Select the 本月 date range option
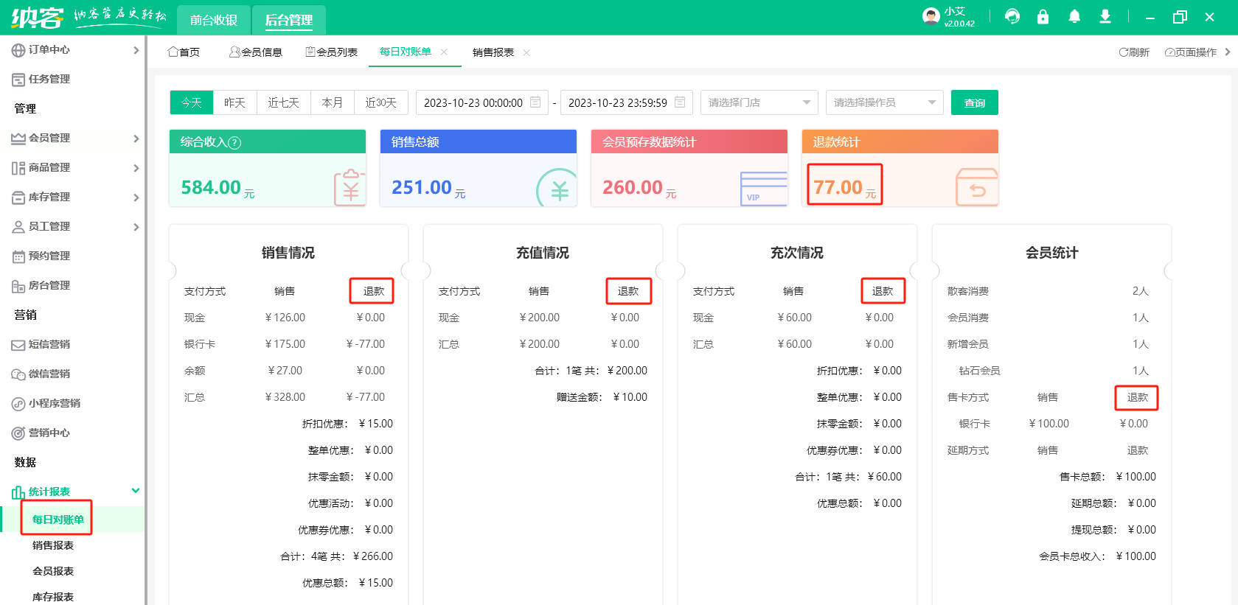 click(332, 102)
